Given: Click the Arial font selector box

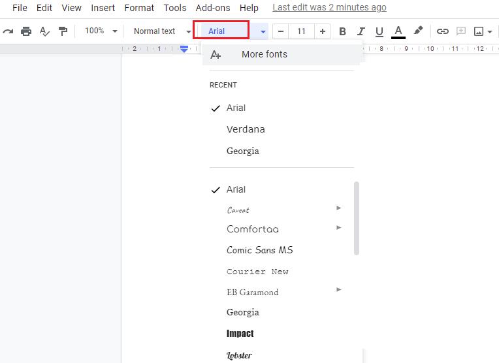Looking at the screenshot, I should [221, 30].
